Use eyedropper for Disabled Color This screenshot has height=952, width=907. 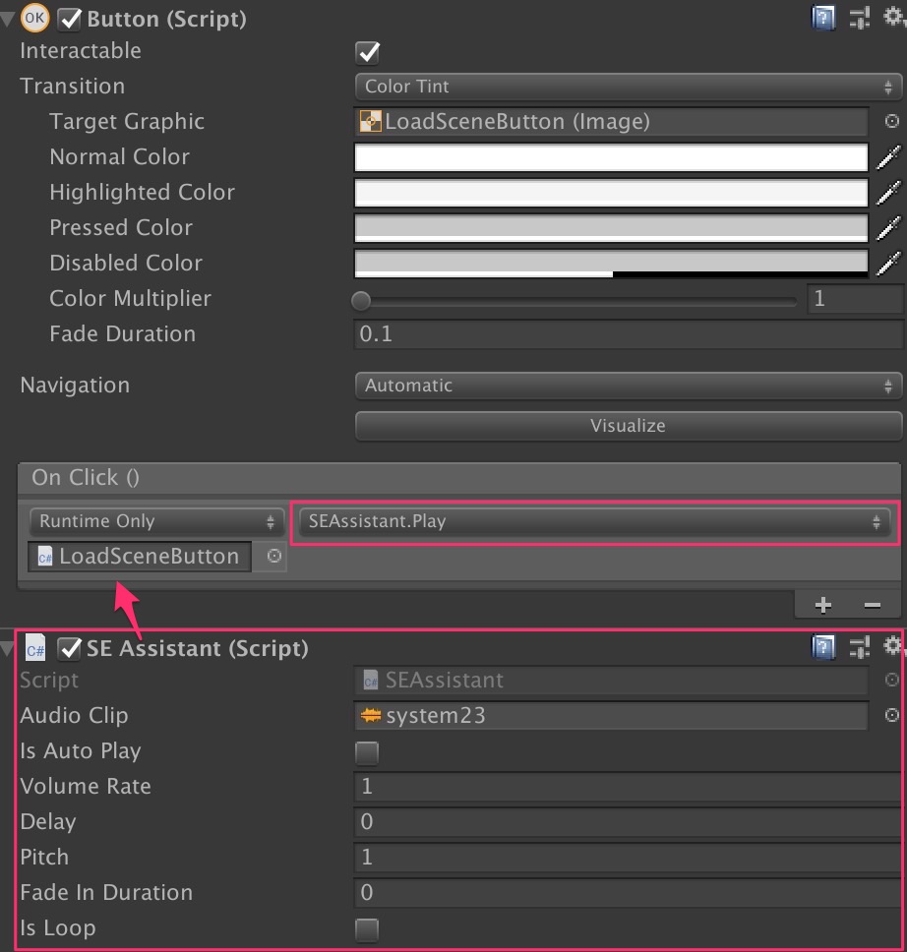tap(888, 264)
